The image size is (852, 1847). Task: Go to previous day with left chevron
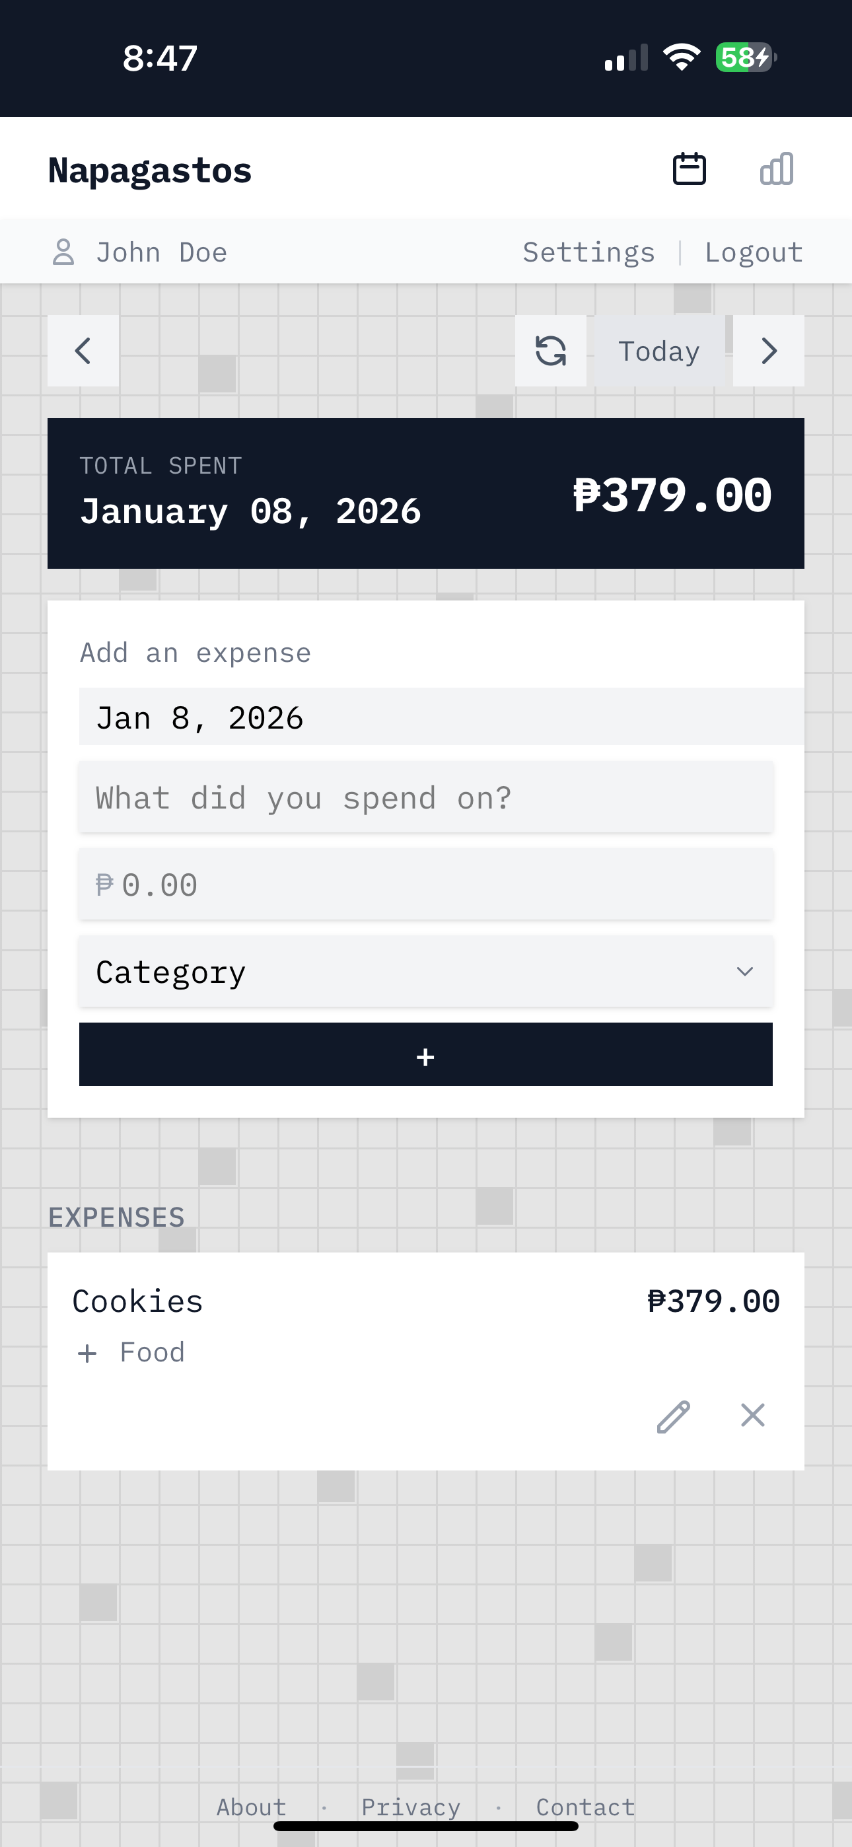tap(83, 351)
